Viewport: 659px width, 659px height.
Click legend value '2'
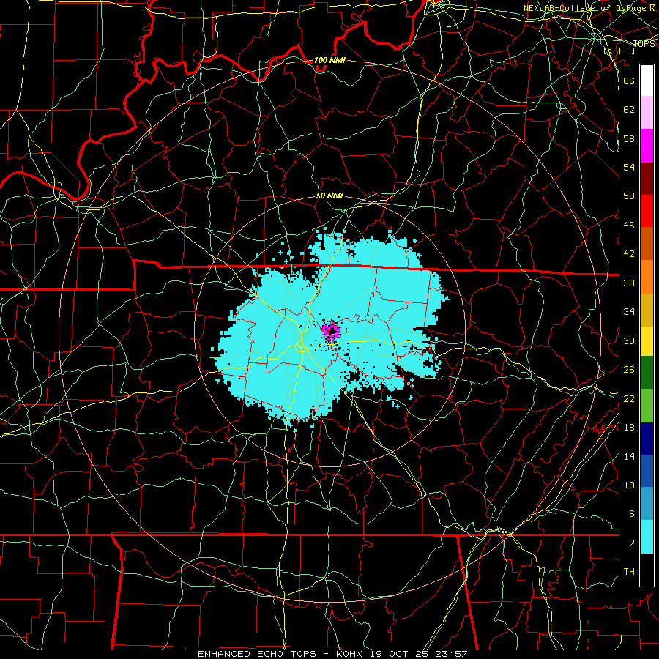point(631,543)
